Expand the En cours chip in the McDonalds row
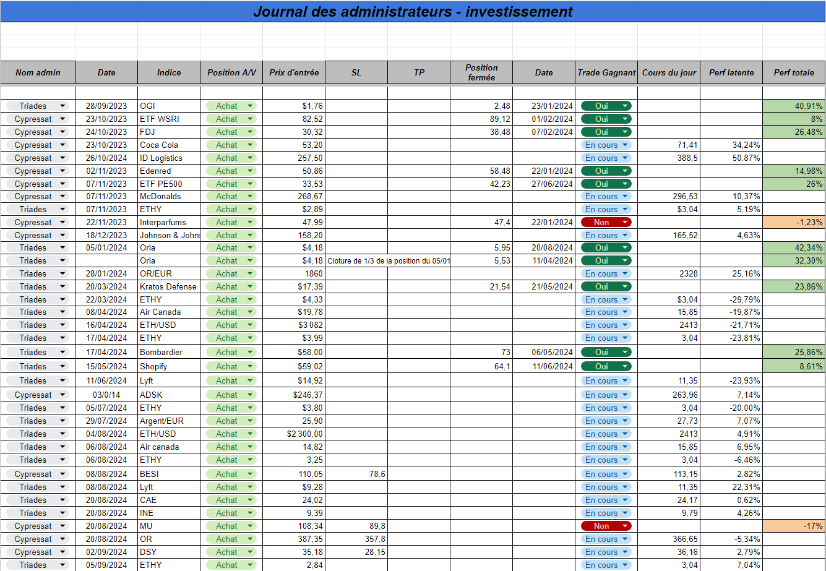Screen dimensions: 826x571 [606, 196]
